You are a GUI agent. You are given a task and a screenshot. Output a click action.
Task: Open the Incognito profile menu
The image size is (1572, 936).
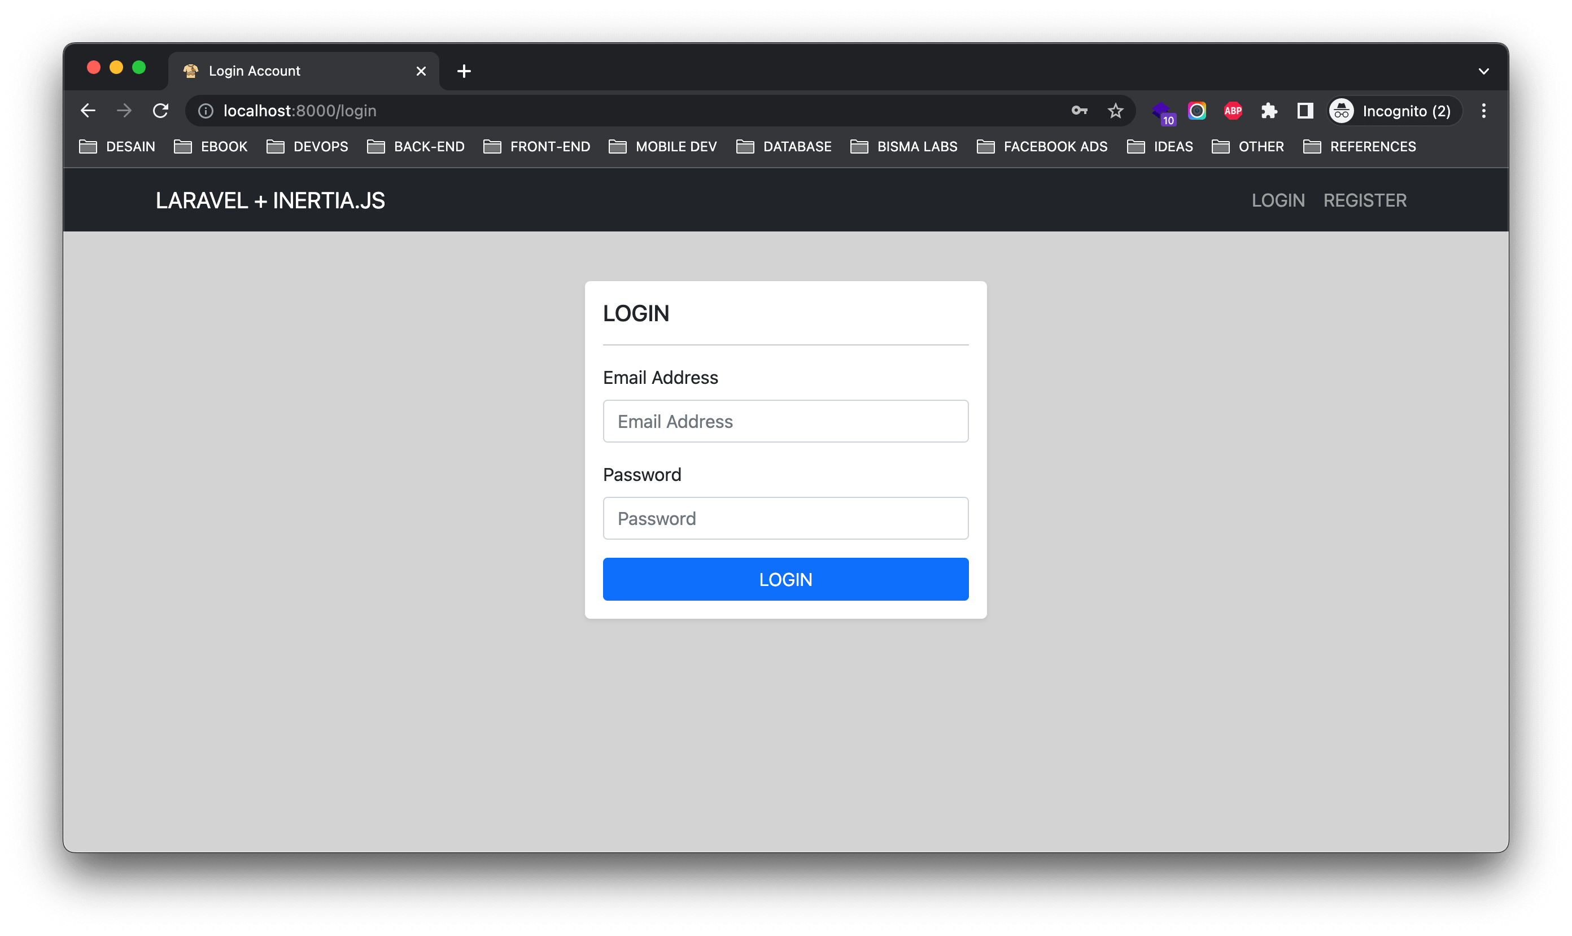pos(1394,111)
